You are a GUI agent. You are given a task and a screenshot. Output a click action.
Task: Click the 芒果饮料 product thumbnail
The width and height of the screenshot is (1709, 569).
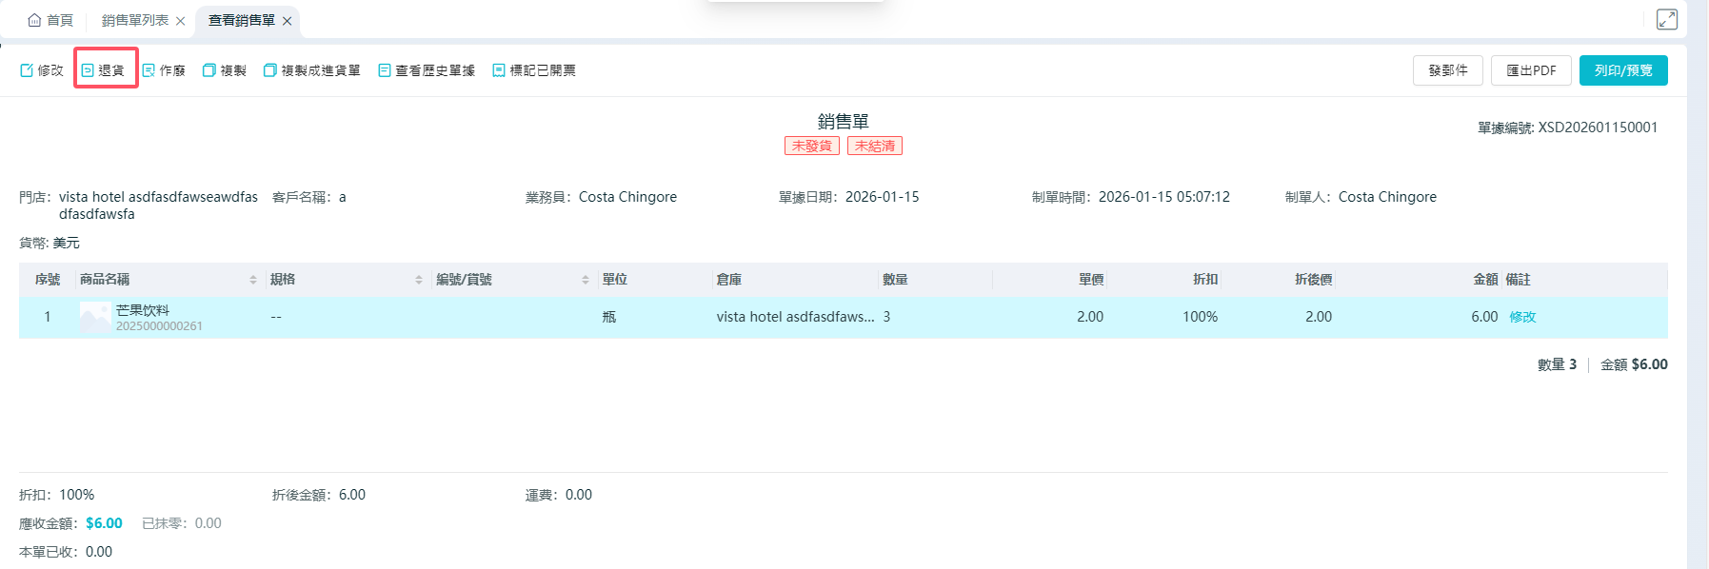pyautogui.click(x=95, y=317)
